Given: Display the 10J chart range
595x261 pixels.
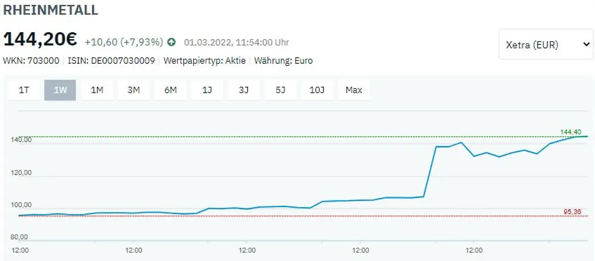Looking at the screenshot, I should pos(317,90).
